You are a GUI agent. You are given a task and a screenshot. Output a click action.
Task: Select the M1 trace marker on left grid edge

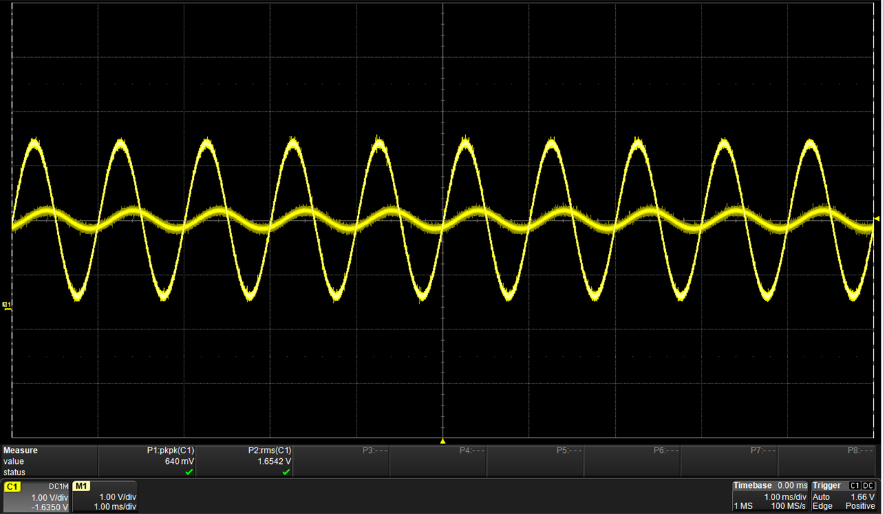(x=7, y=305)
